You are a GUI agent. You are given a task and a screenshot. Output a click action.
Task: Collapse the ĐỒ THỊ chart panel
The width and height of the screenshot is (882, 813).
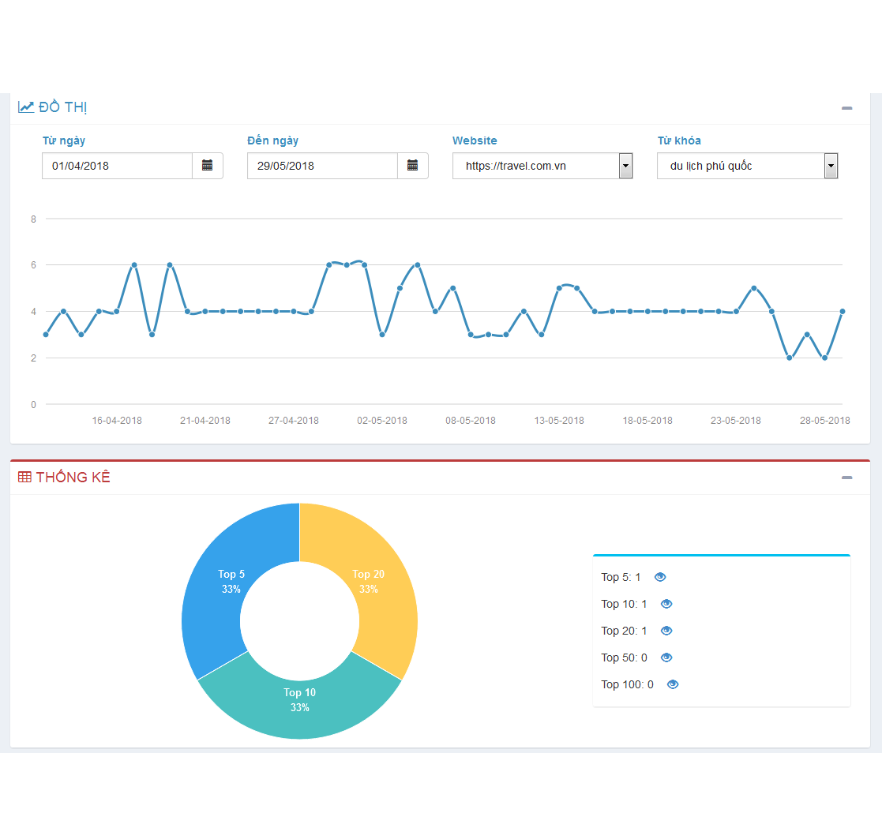847,108
